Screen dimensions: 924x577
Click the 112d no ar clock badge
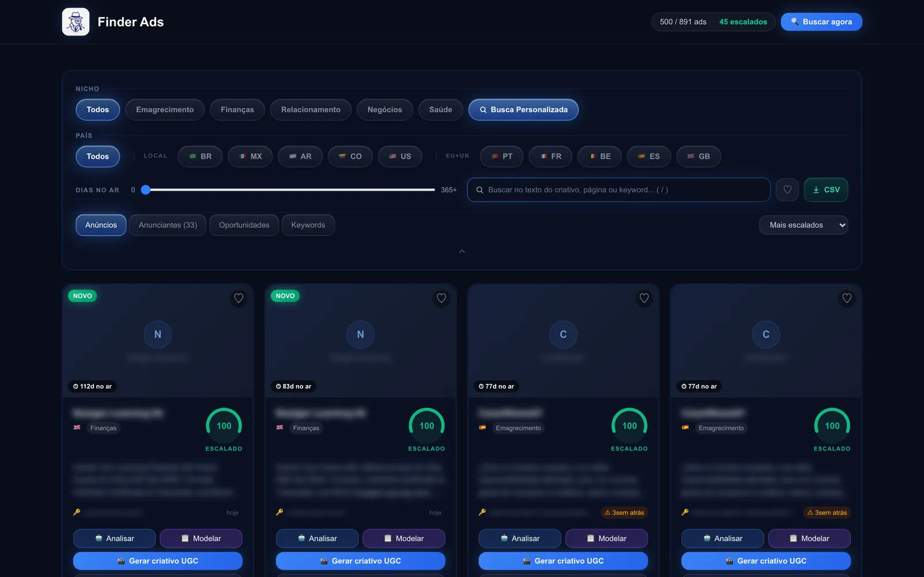coord(92,387)
